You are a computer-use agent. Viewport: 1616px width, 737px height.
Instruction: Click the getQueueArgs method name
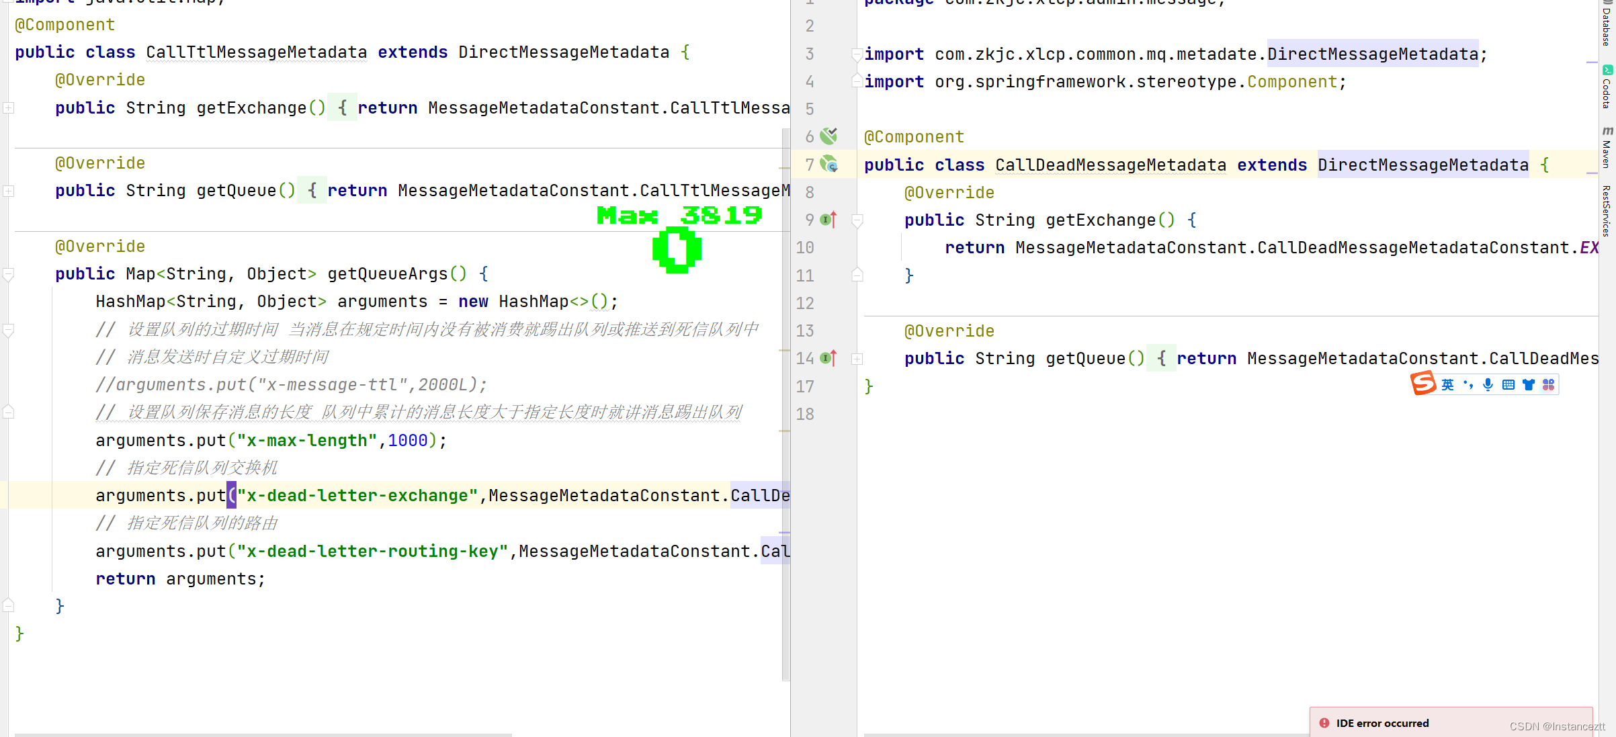tap(388, 273)
